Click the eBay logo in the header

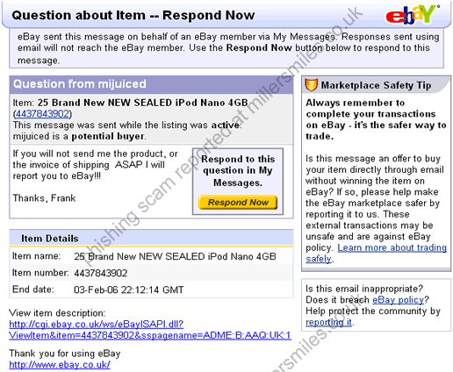pyautogui.click(x=413, y=14)
